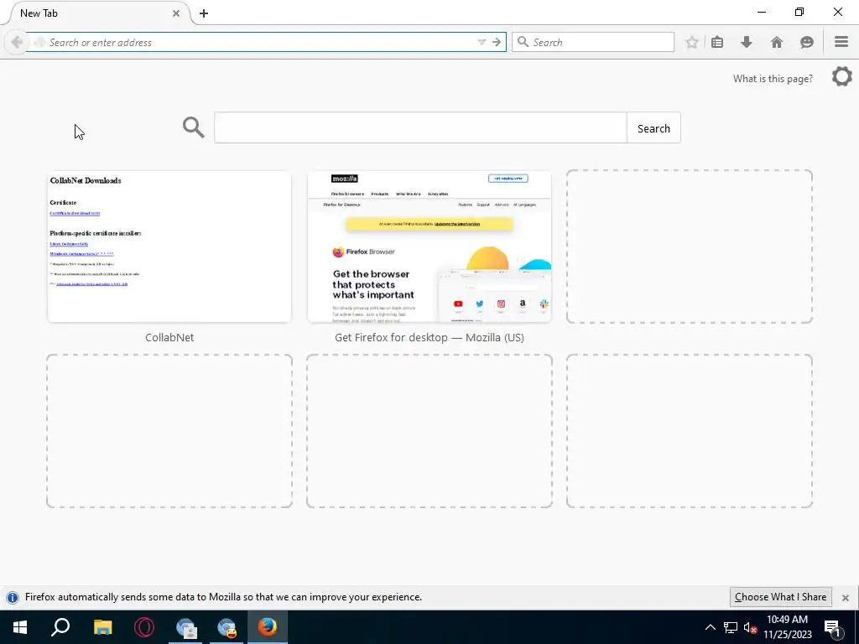Click What is this page? link
This screenshot has width=859, height=644.
coord(773,79)
